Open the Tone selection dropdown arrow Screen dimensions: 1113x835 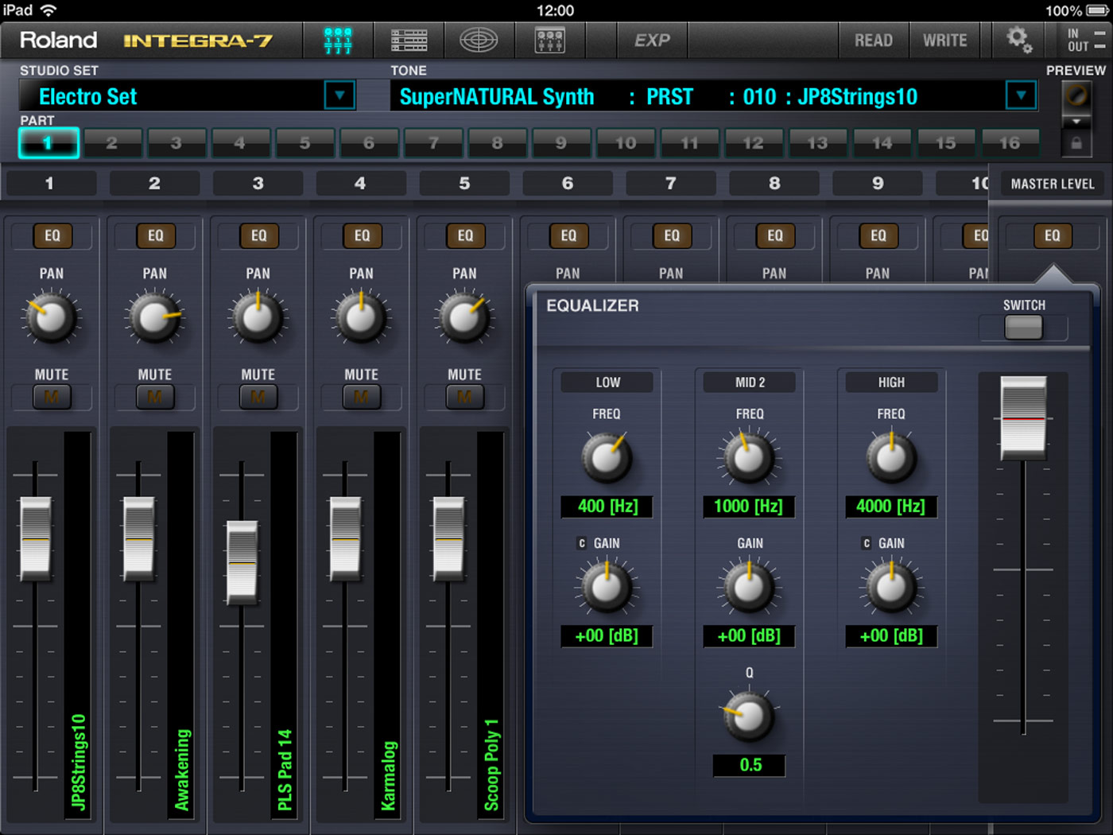pyautogui.click(x=1021, y=96)
